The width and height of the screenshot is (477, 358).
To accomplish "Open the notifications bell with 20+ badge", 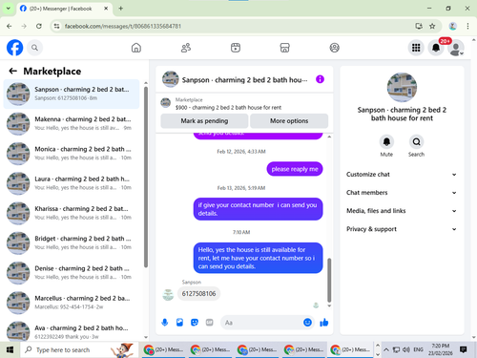I will coord(436,48).
